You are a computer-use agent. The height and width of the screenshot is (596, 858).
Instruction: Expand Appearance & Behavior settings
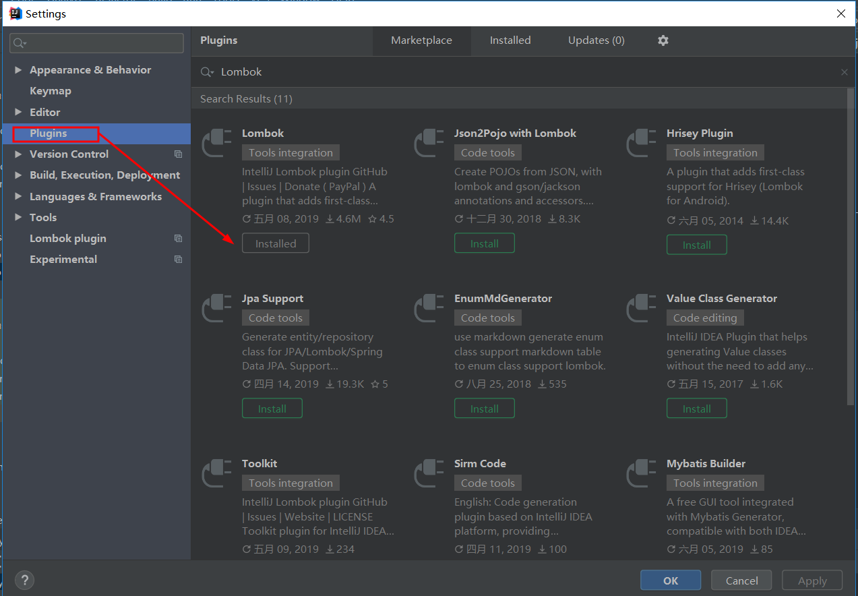tap(18, 70)
